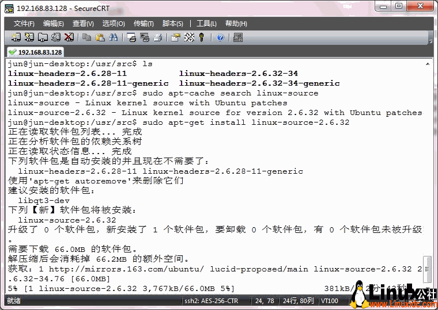The image size is (438, 310).
Task: Open the 脚本(S) menu
Action: point(173,24)
